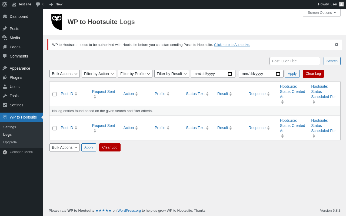Image resolution: width=346 pixels, height=216 pixels.
Task: Sort by Post ID in top header
Action: click(x=69, y=94)
